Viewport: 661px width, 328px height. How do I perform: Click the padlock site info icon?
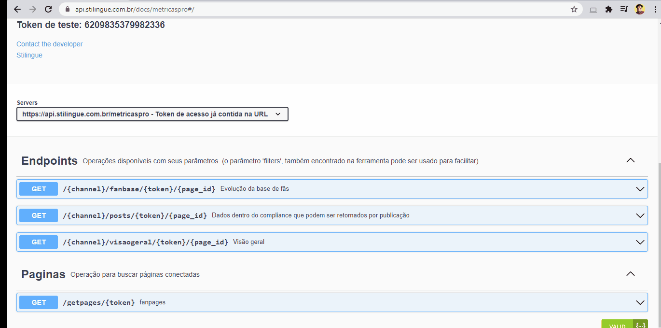point(67,9)
